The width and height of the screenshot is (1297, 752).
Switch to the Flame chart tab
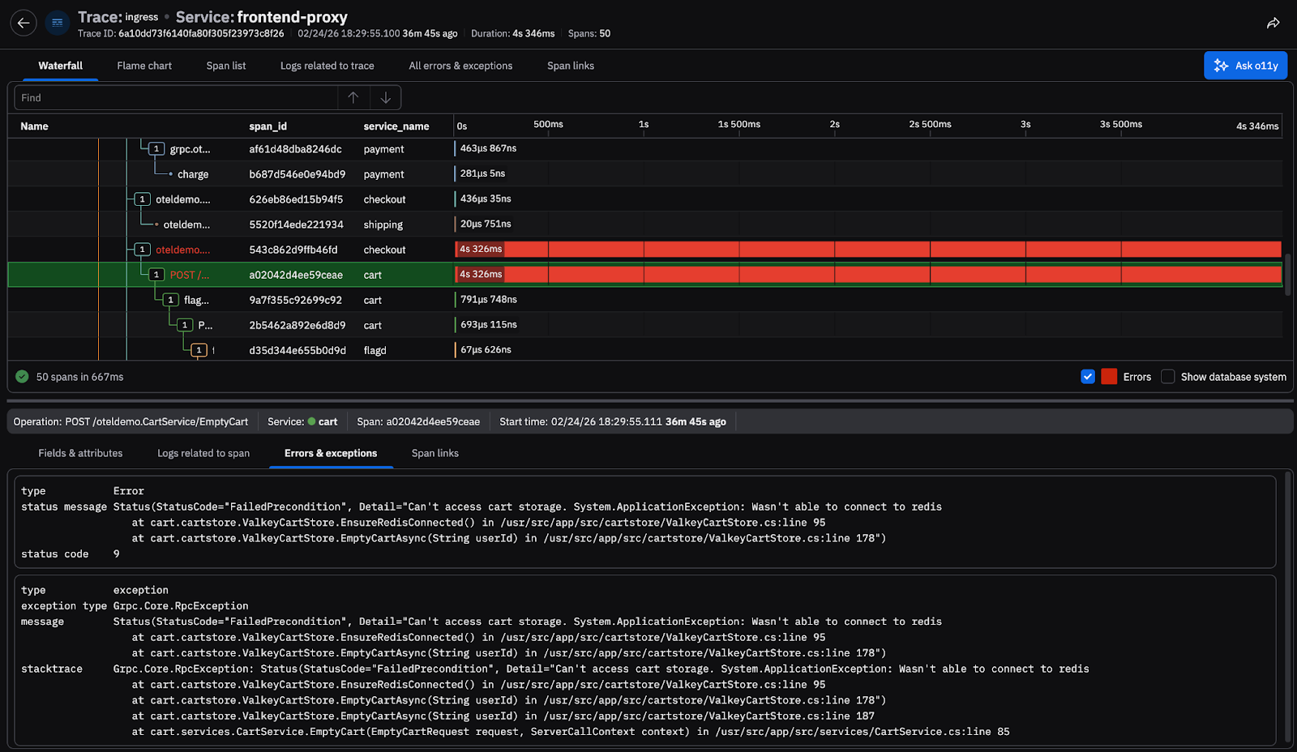144,66
